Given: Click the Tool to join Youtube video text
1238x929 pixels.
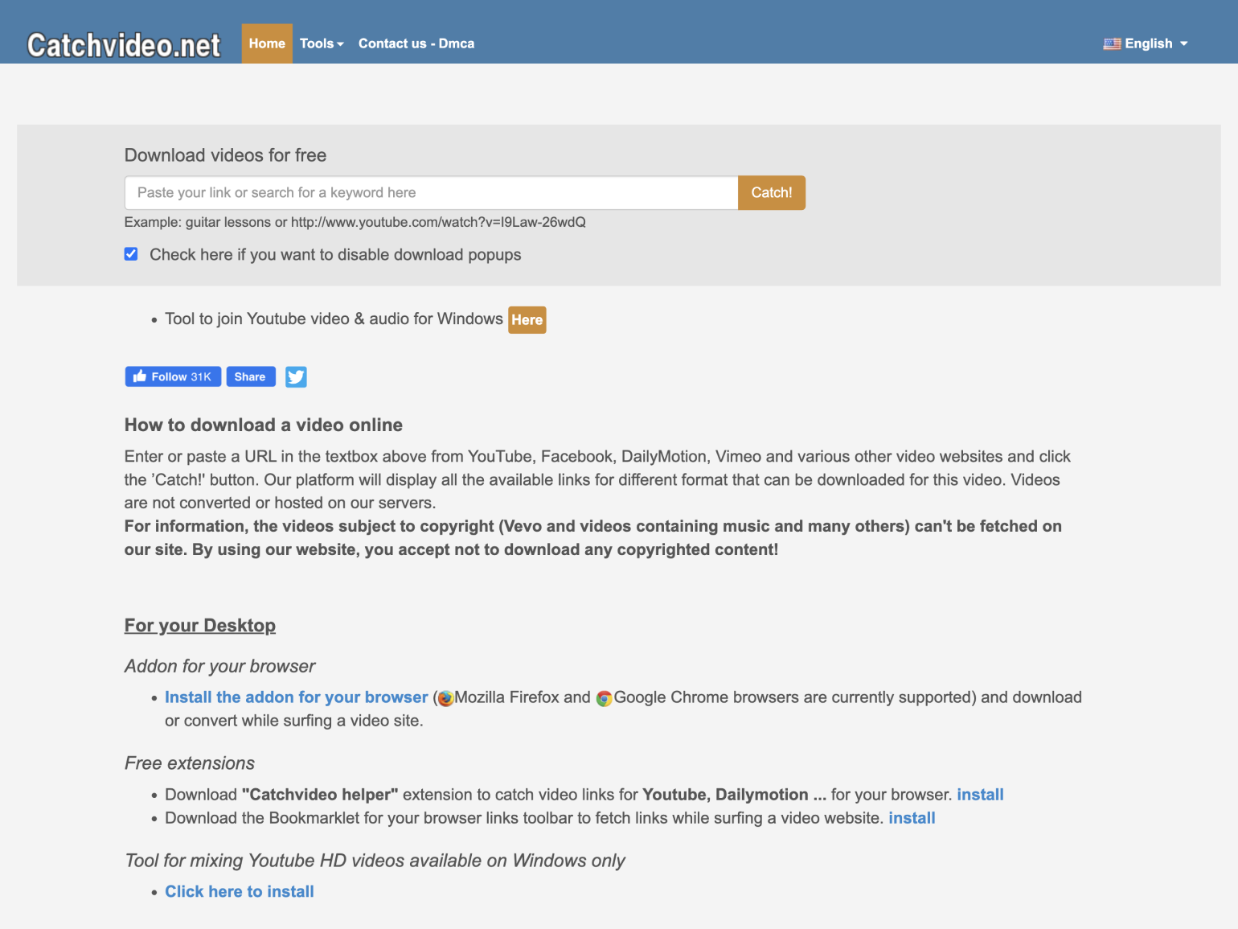Looking at the screenshot, I should (x=334, y=319).
